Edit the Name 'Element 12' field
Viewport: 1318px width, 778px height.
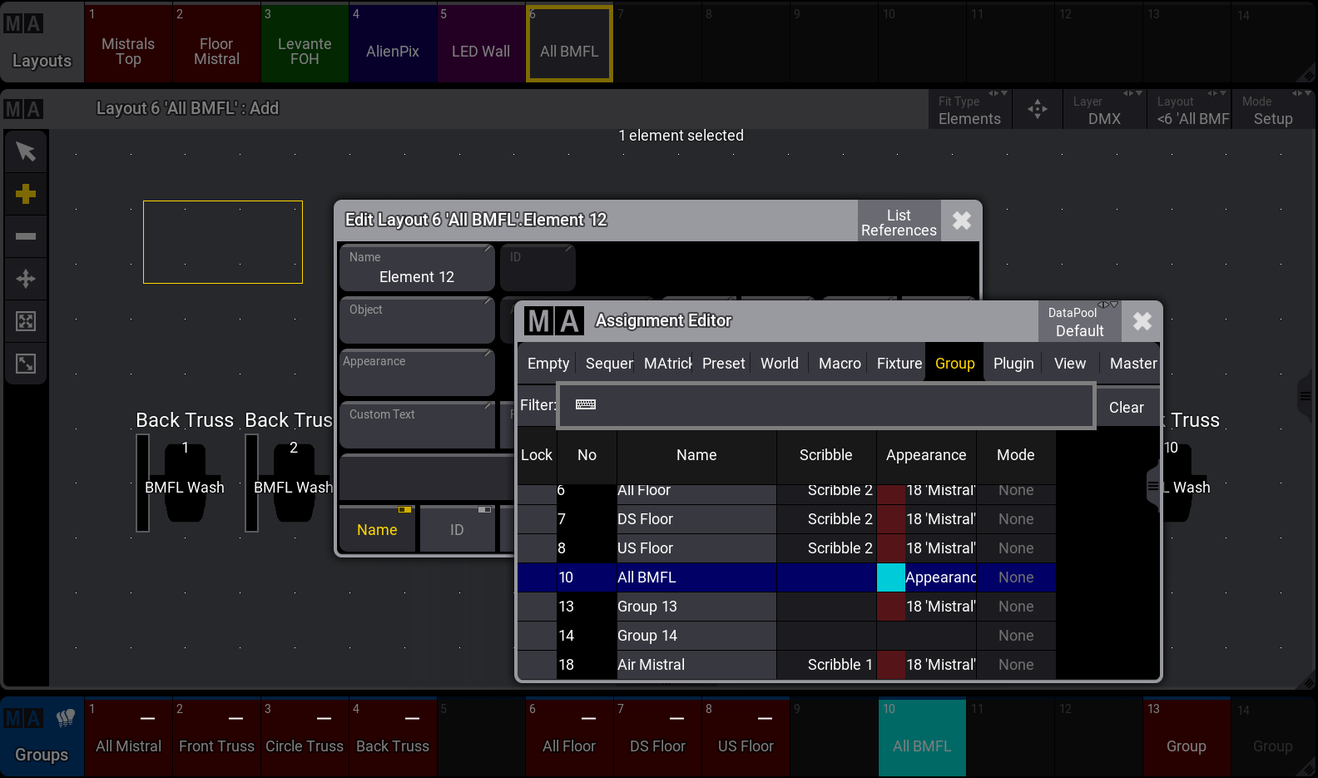417,267
